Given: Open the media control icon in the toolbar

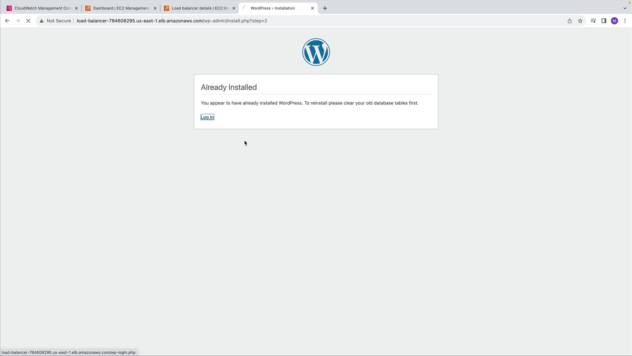Looking at the screenshot, I should (x=593, y=21).
